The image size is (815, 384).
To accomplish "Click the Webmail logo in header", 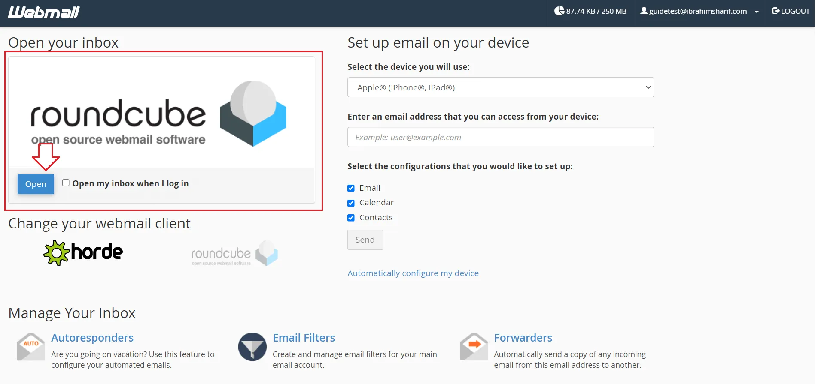I will tap(44, 12).
